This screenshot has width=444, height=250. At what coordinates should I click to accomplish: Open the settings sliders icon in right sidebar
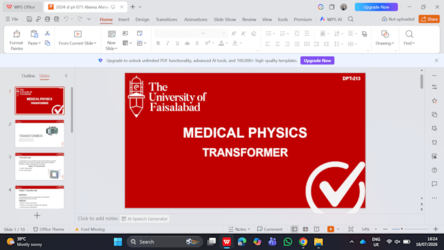point(434,87)
